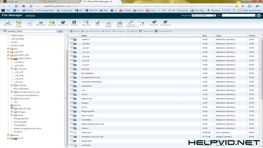Click the search Go round button
Viewport: 263px width, 148px height.
pos(258,16)
